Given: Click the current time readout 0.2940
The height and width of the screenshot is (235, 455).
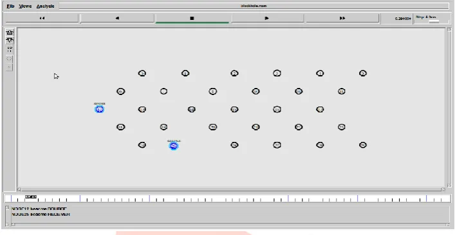Looking at the screenshot, I should [403, 19].
